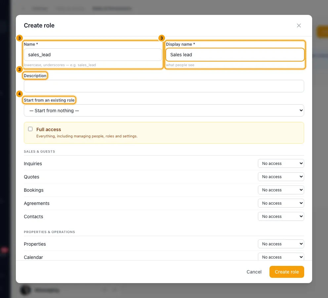Click the 'Create role' dialog title

click(39, 25)
